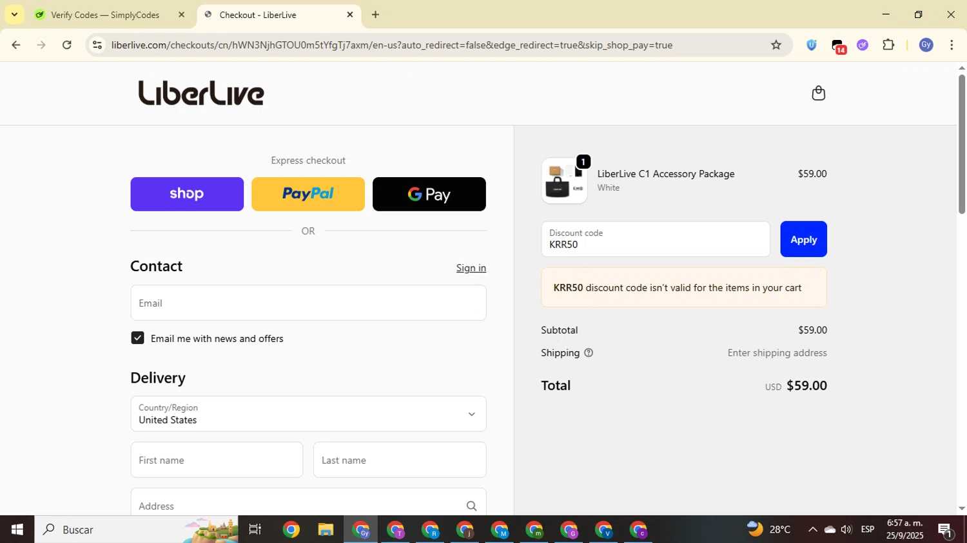Click the KRR50 discount code invalid message
This screenshot has height=543, width=967.
684,287
